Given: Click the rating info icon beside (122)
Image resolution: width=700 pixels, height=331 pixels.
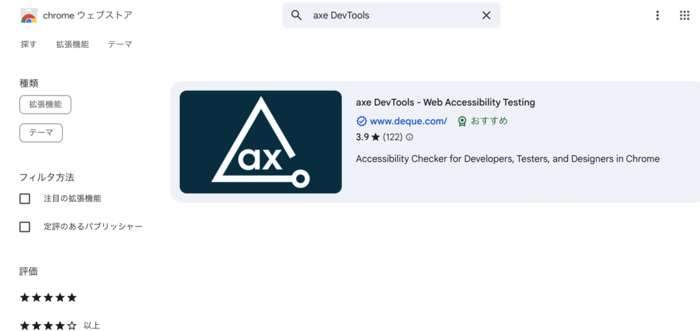Looking at the screenshot, I should tap(409, 136).
